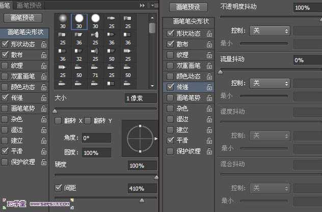Click 画笔预设 button in left panel
The width and height of the screenshot is (322, 212).
22,18
